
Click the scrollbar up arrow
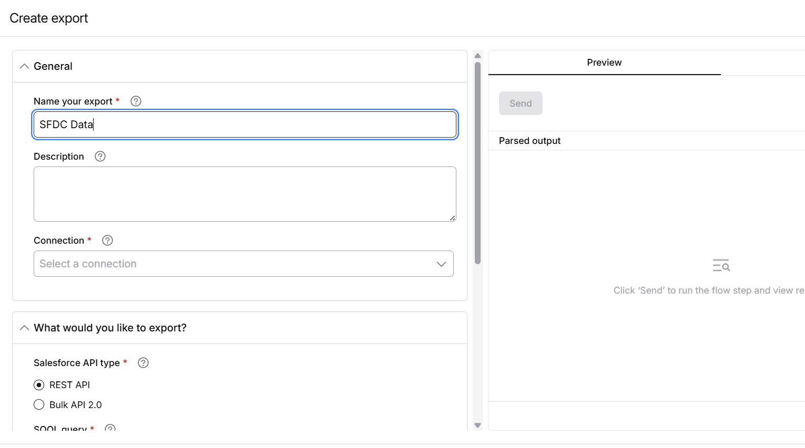(x=477, y=55)
